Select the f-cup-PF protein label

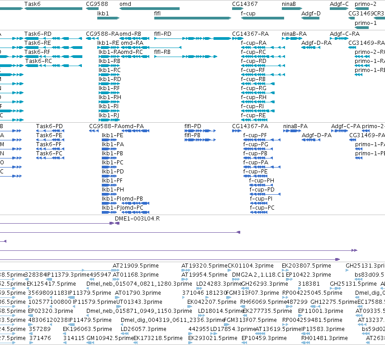coord(255,135)
